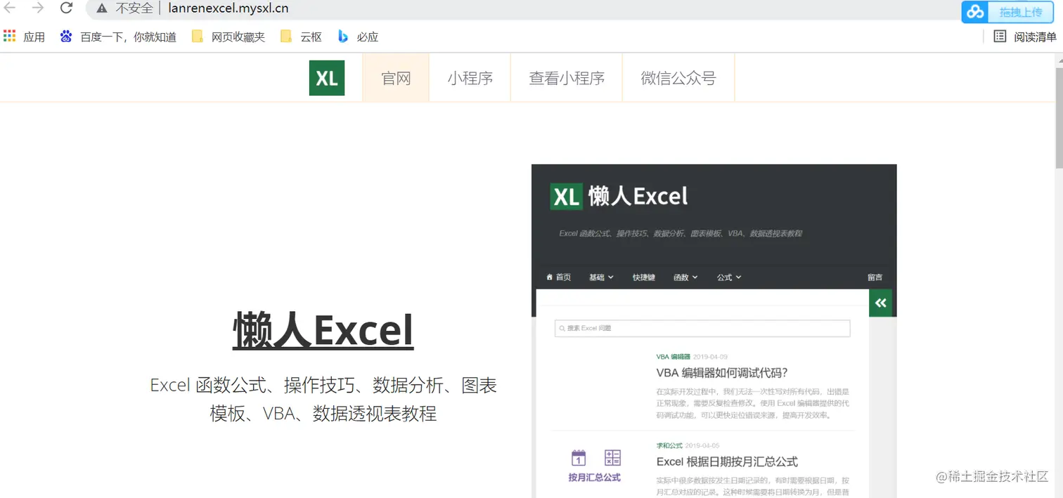Image resolution: width=1063 pixels, height=498 pixels.
Task: Click the browser back arrow
Action: coord(10,8)
